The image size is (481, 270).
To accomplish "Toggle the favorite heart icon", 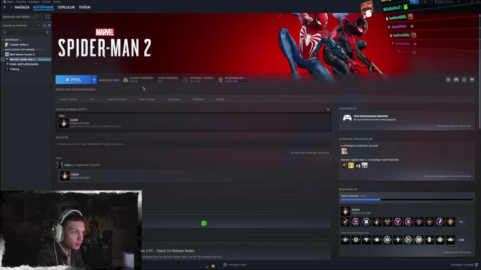I will [x=472, y=79].
